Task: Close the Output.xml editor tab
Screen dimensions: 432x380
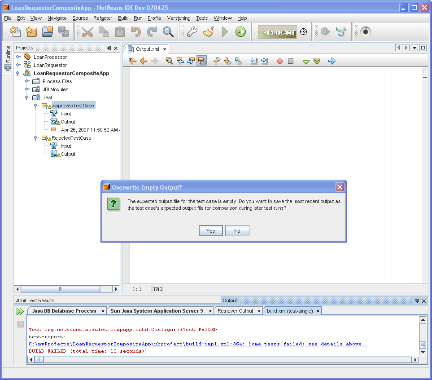Action: [165, 49]
